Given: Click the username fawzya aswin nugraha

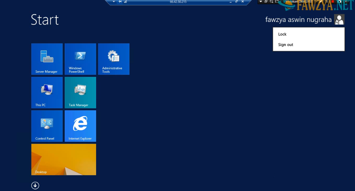Looking at the screenshot, I should [298, 20].
